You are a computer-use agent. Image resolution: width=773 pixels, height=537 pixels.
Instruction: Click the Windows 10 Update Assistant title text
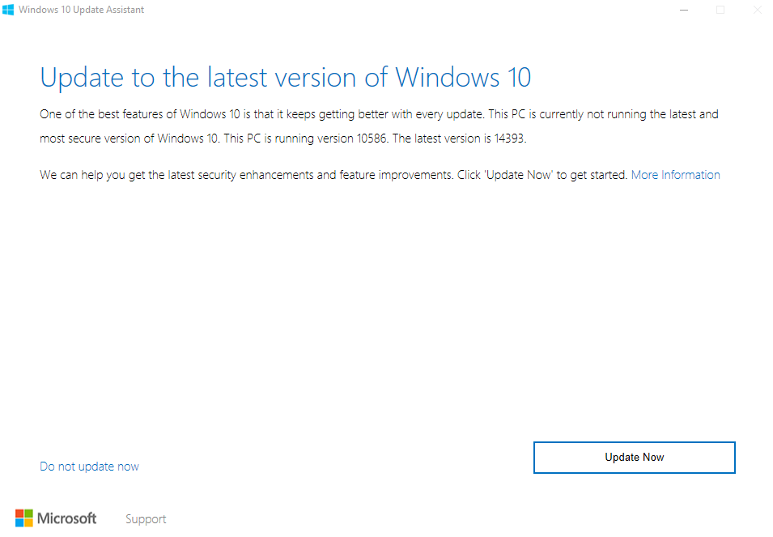click(x=81, y=10)
